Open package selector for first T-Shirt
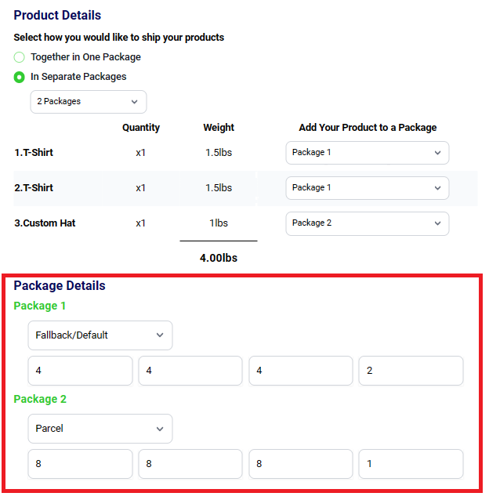Screen dimensions: 489x500 click(x=368, y=153)
